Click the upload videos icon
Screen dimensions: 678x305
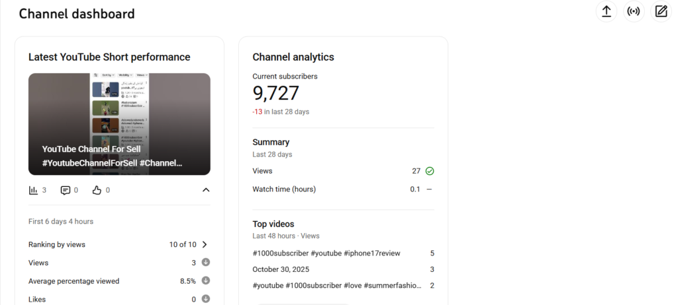coord(606,12)
